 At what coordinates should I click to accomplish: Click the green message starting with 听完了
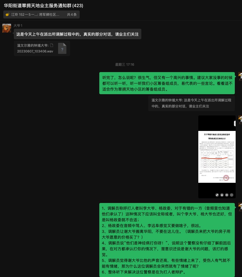coord(167,83)
